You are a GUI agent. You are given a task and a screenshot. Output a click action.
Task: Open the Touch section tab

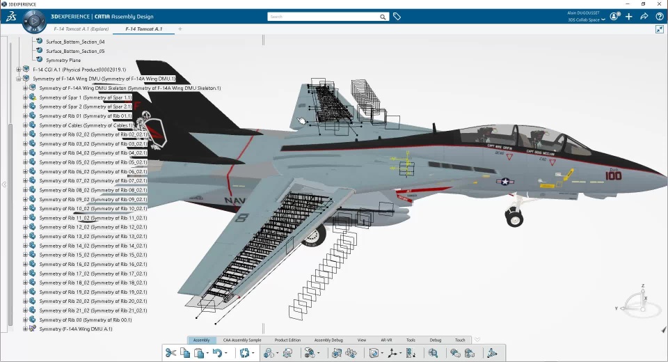tap(460, 340)
